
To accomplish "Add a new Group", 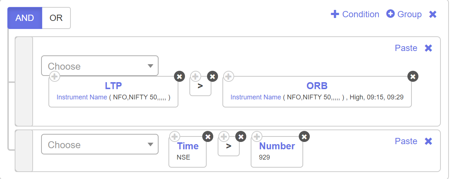I will [404, 14].
